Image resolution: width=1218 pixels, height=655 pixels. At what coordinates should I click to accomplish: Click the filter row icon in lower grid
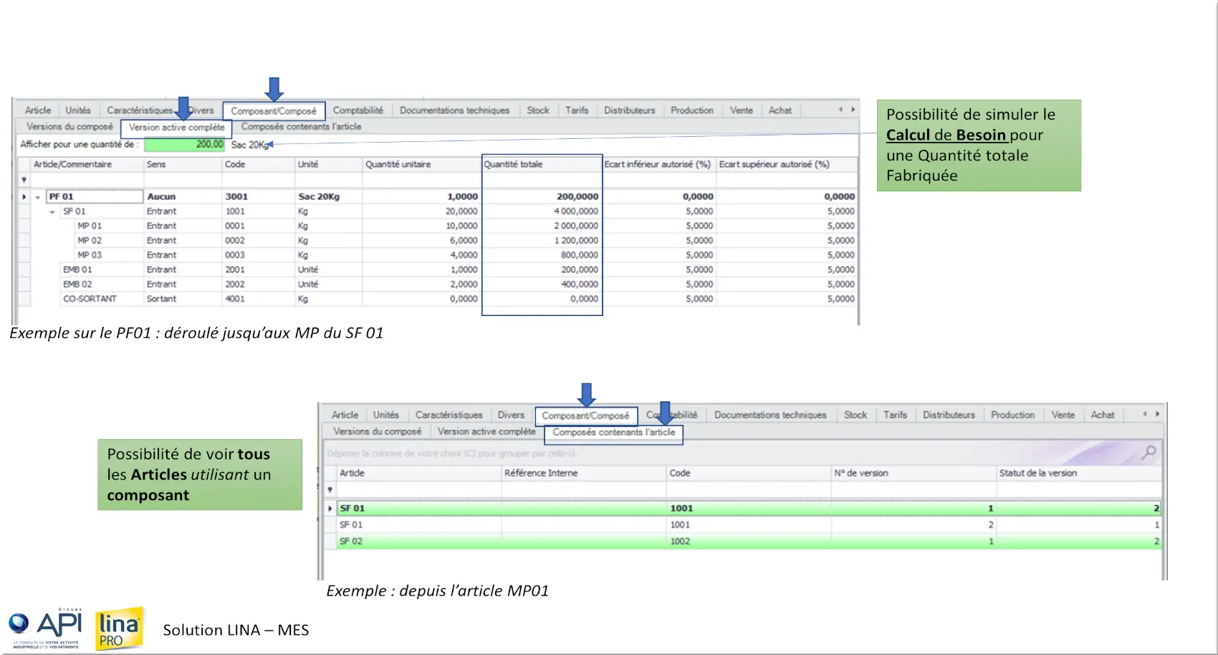330,489
